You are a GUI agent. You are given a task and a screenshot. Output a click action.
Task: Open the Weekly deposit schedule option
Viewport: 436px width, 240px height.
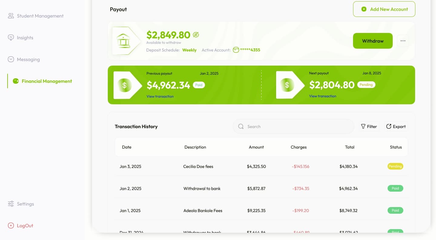[x=189, y=50]
